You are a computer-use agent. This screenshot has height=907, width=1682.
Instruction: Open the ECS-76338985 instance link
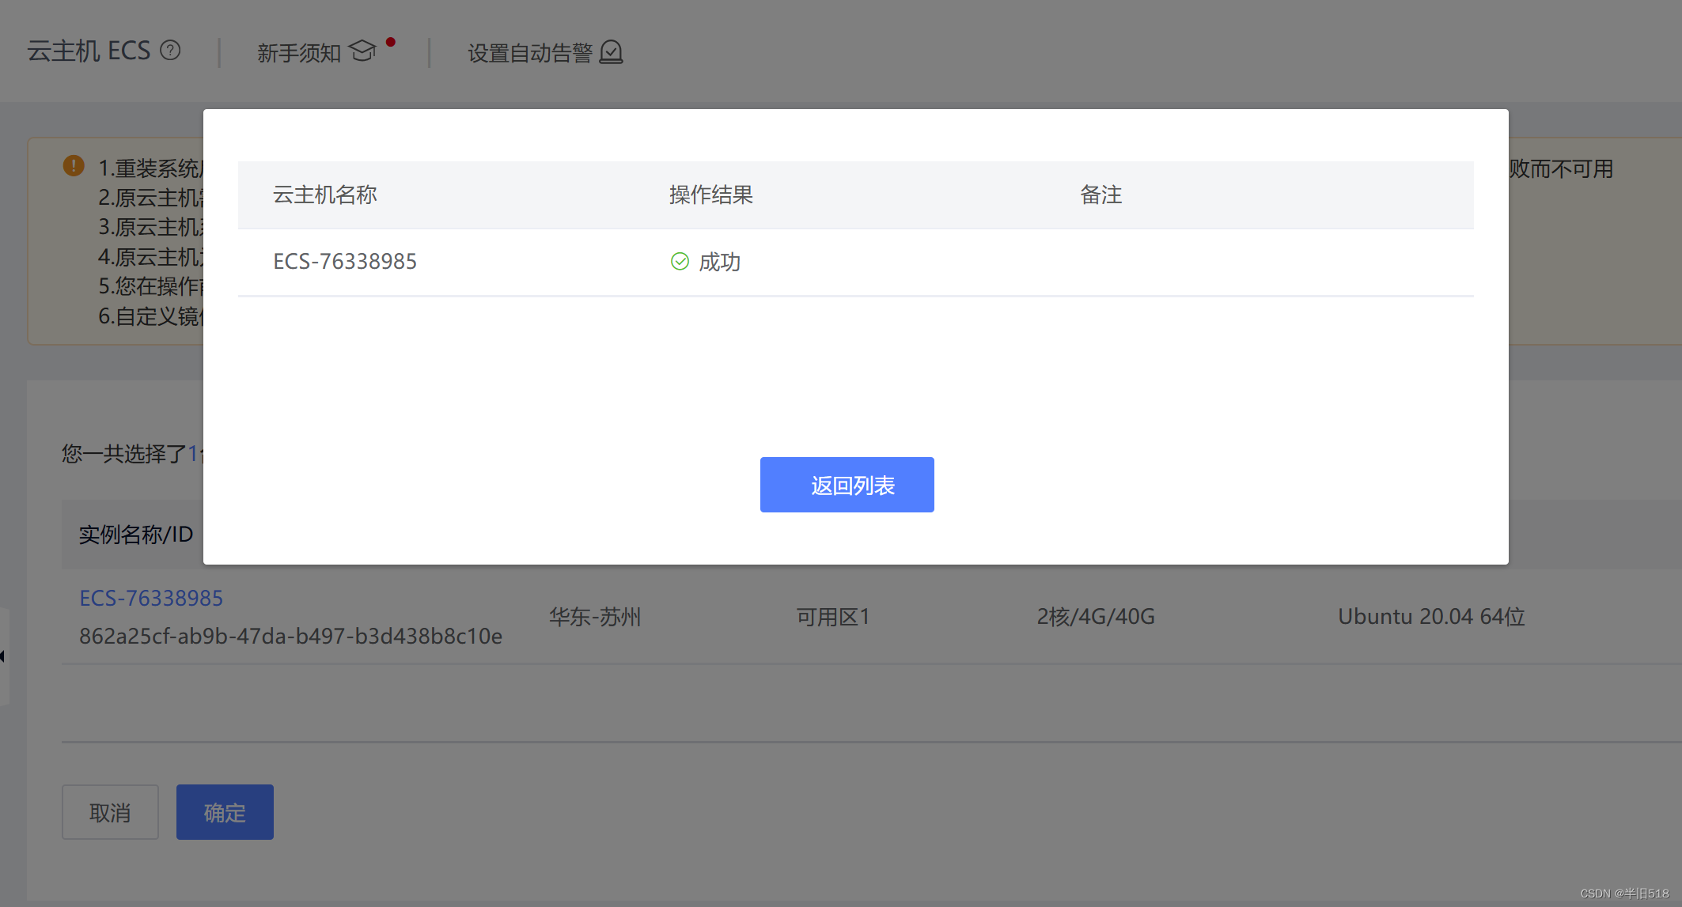coord(151,598)
